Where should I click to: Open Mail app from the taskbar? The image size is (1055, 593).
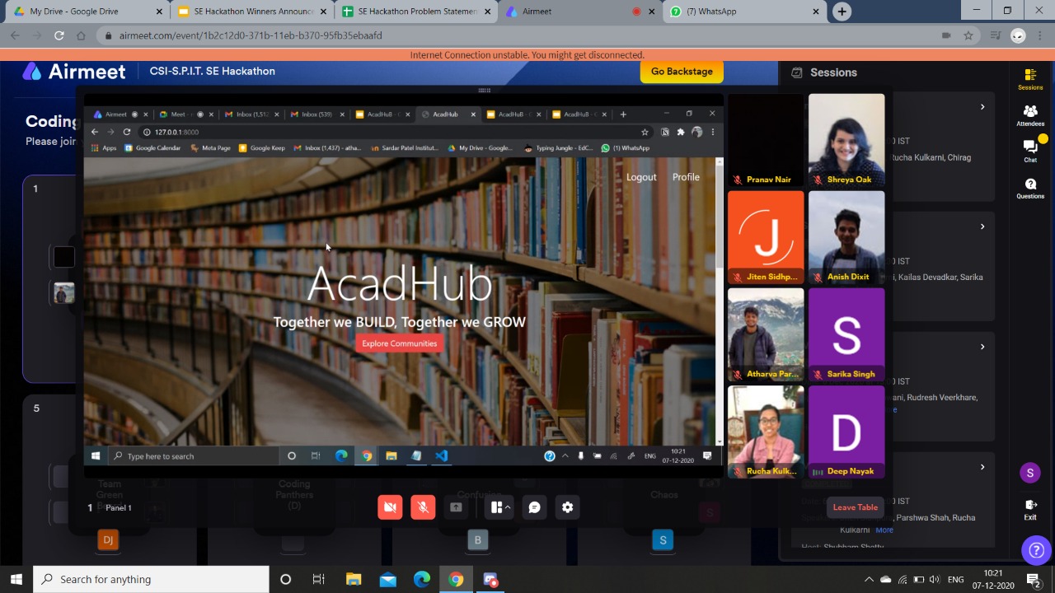coord(387,579)
